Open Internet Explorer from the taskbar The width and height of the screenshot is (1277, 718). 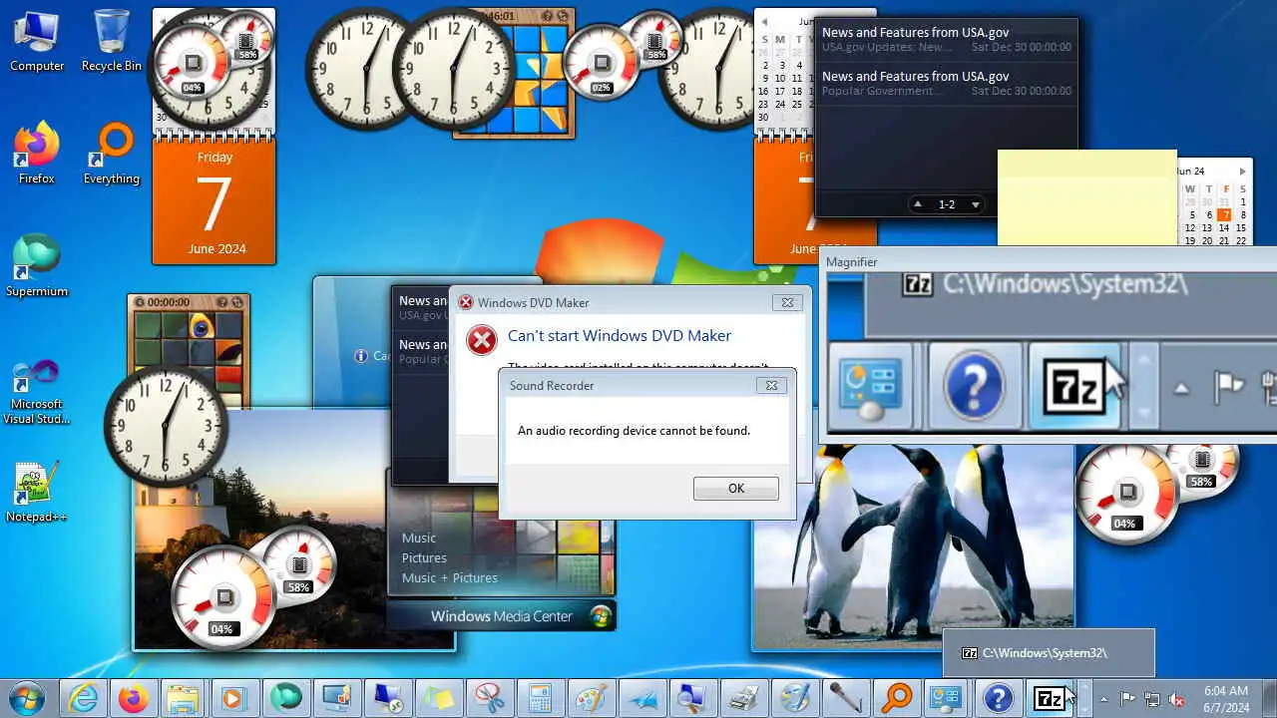pyautogui.click(x=83, y=699)
